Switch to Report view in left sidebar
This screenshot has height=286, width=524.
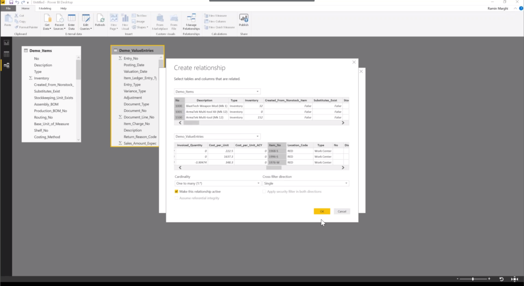[7, 43]
